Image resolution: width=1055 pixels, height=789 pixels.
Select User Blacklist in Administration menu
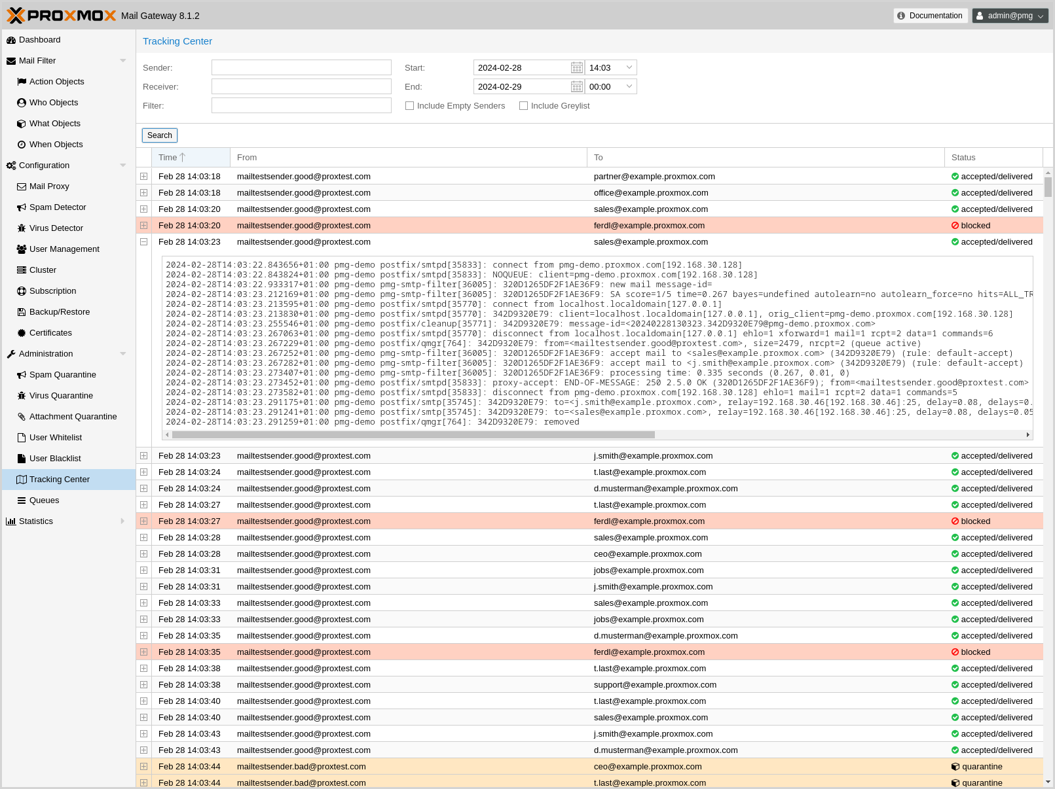[55, 459]
